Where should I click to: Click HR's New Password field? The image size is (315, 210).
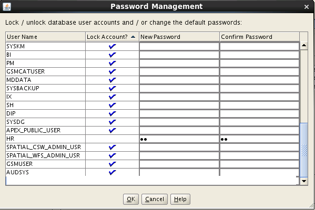179,139
